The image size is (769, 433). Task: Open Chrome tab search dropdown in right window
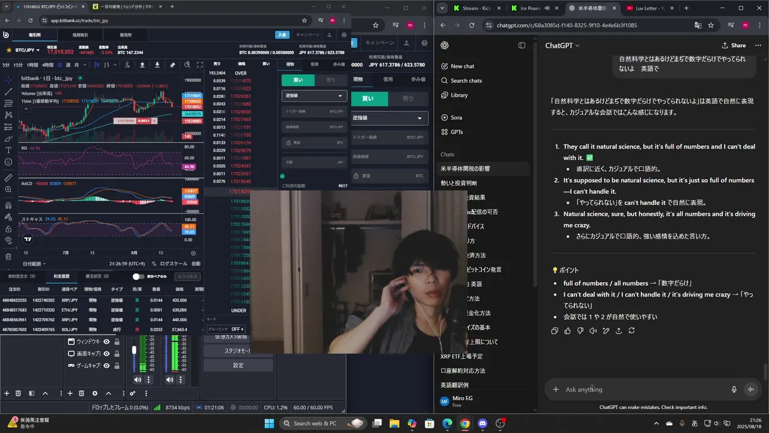point(442,8)
